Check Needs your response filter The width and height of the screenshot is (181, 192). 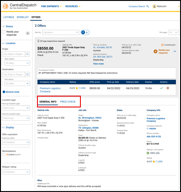click(x=4, y=32)
